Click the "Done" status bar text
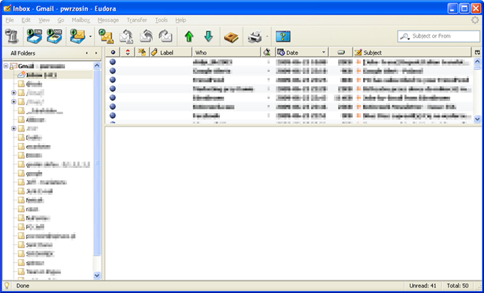This screenshot has width=484, height=293. 23,286
